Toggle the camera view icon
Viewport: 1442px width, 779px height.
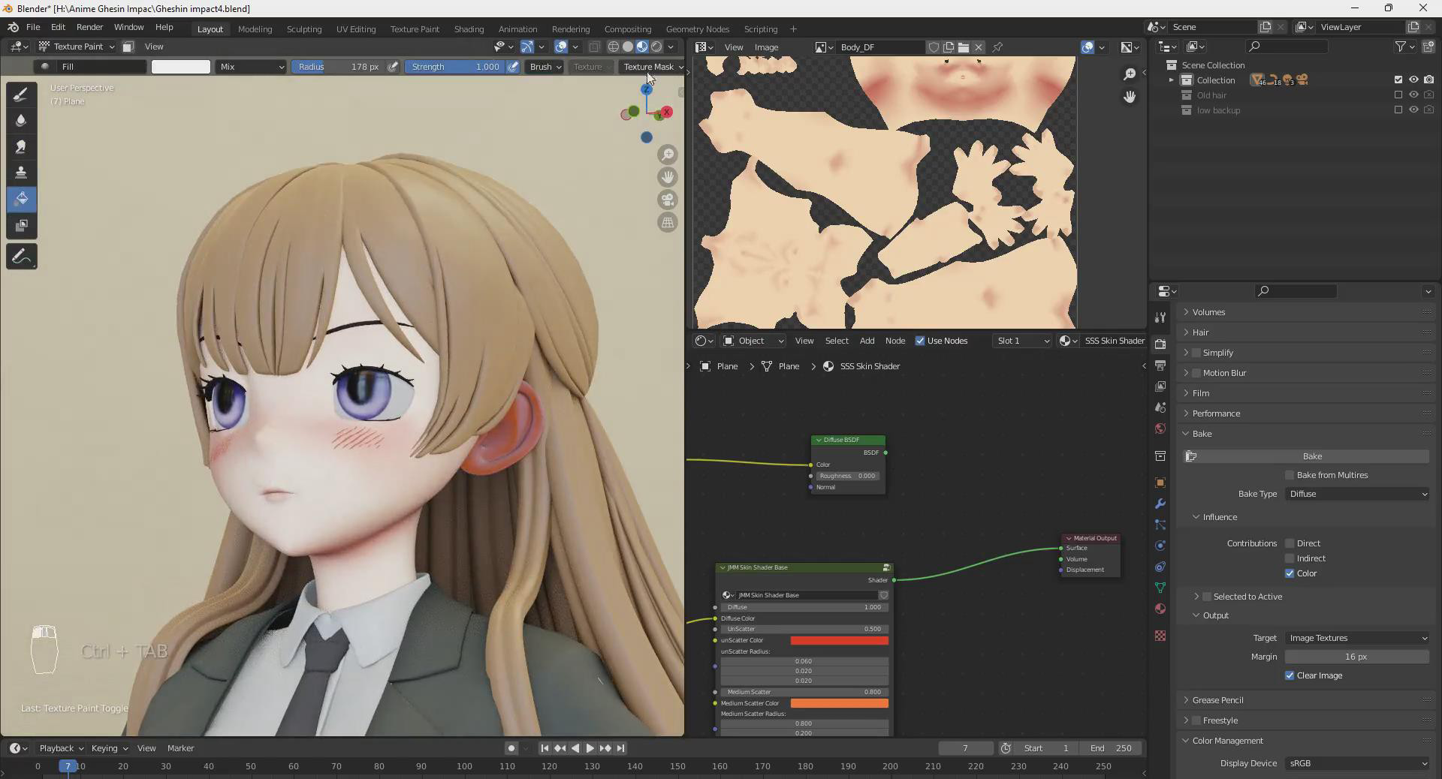point(668,200)
